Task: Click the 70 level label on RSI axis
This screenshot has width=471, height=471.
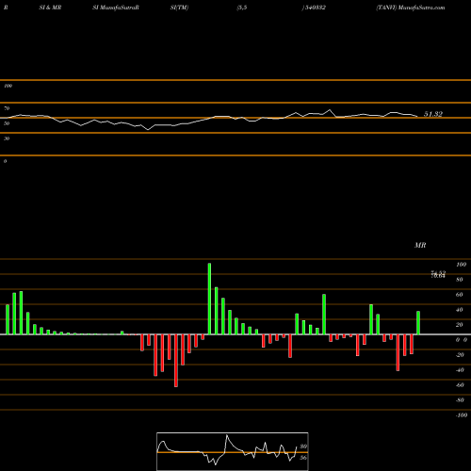Action: click(7, 108)
